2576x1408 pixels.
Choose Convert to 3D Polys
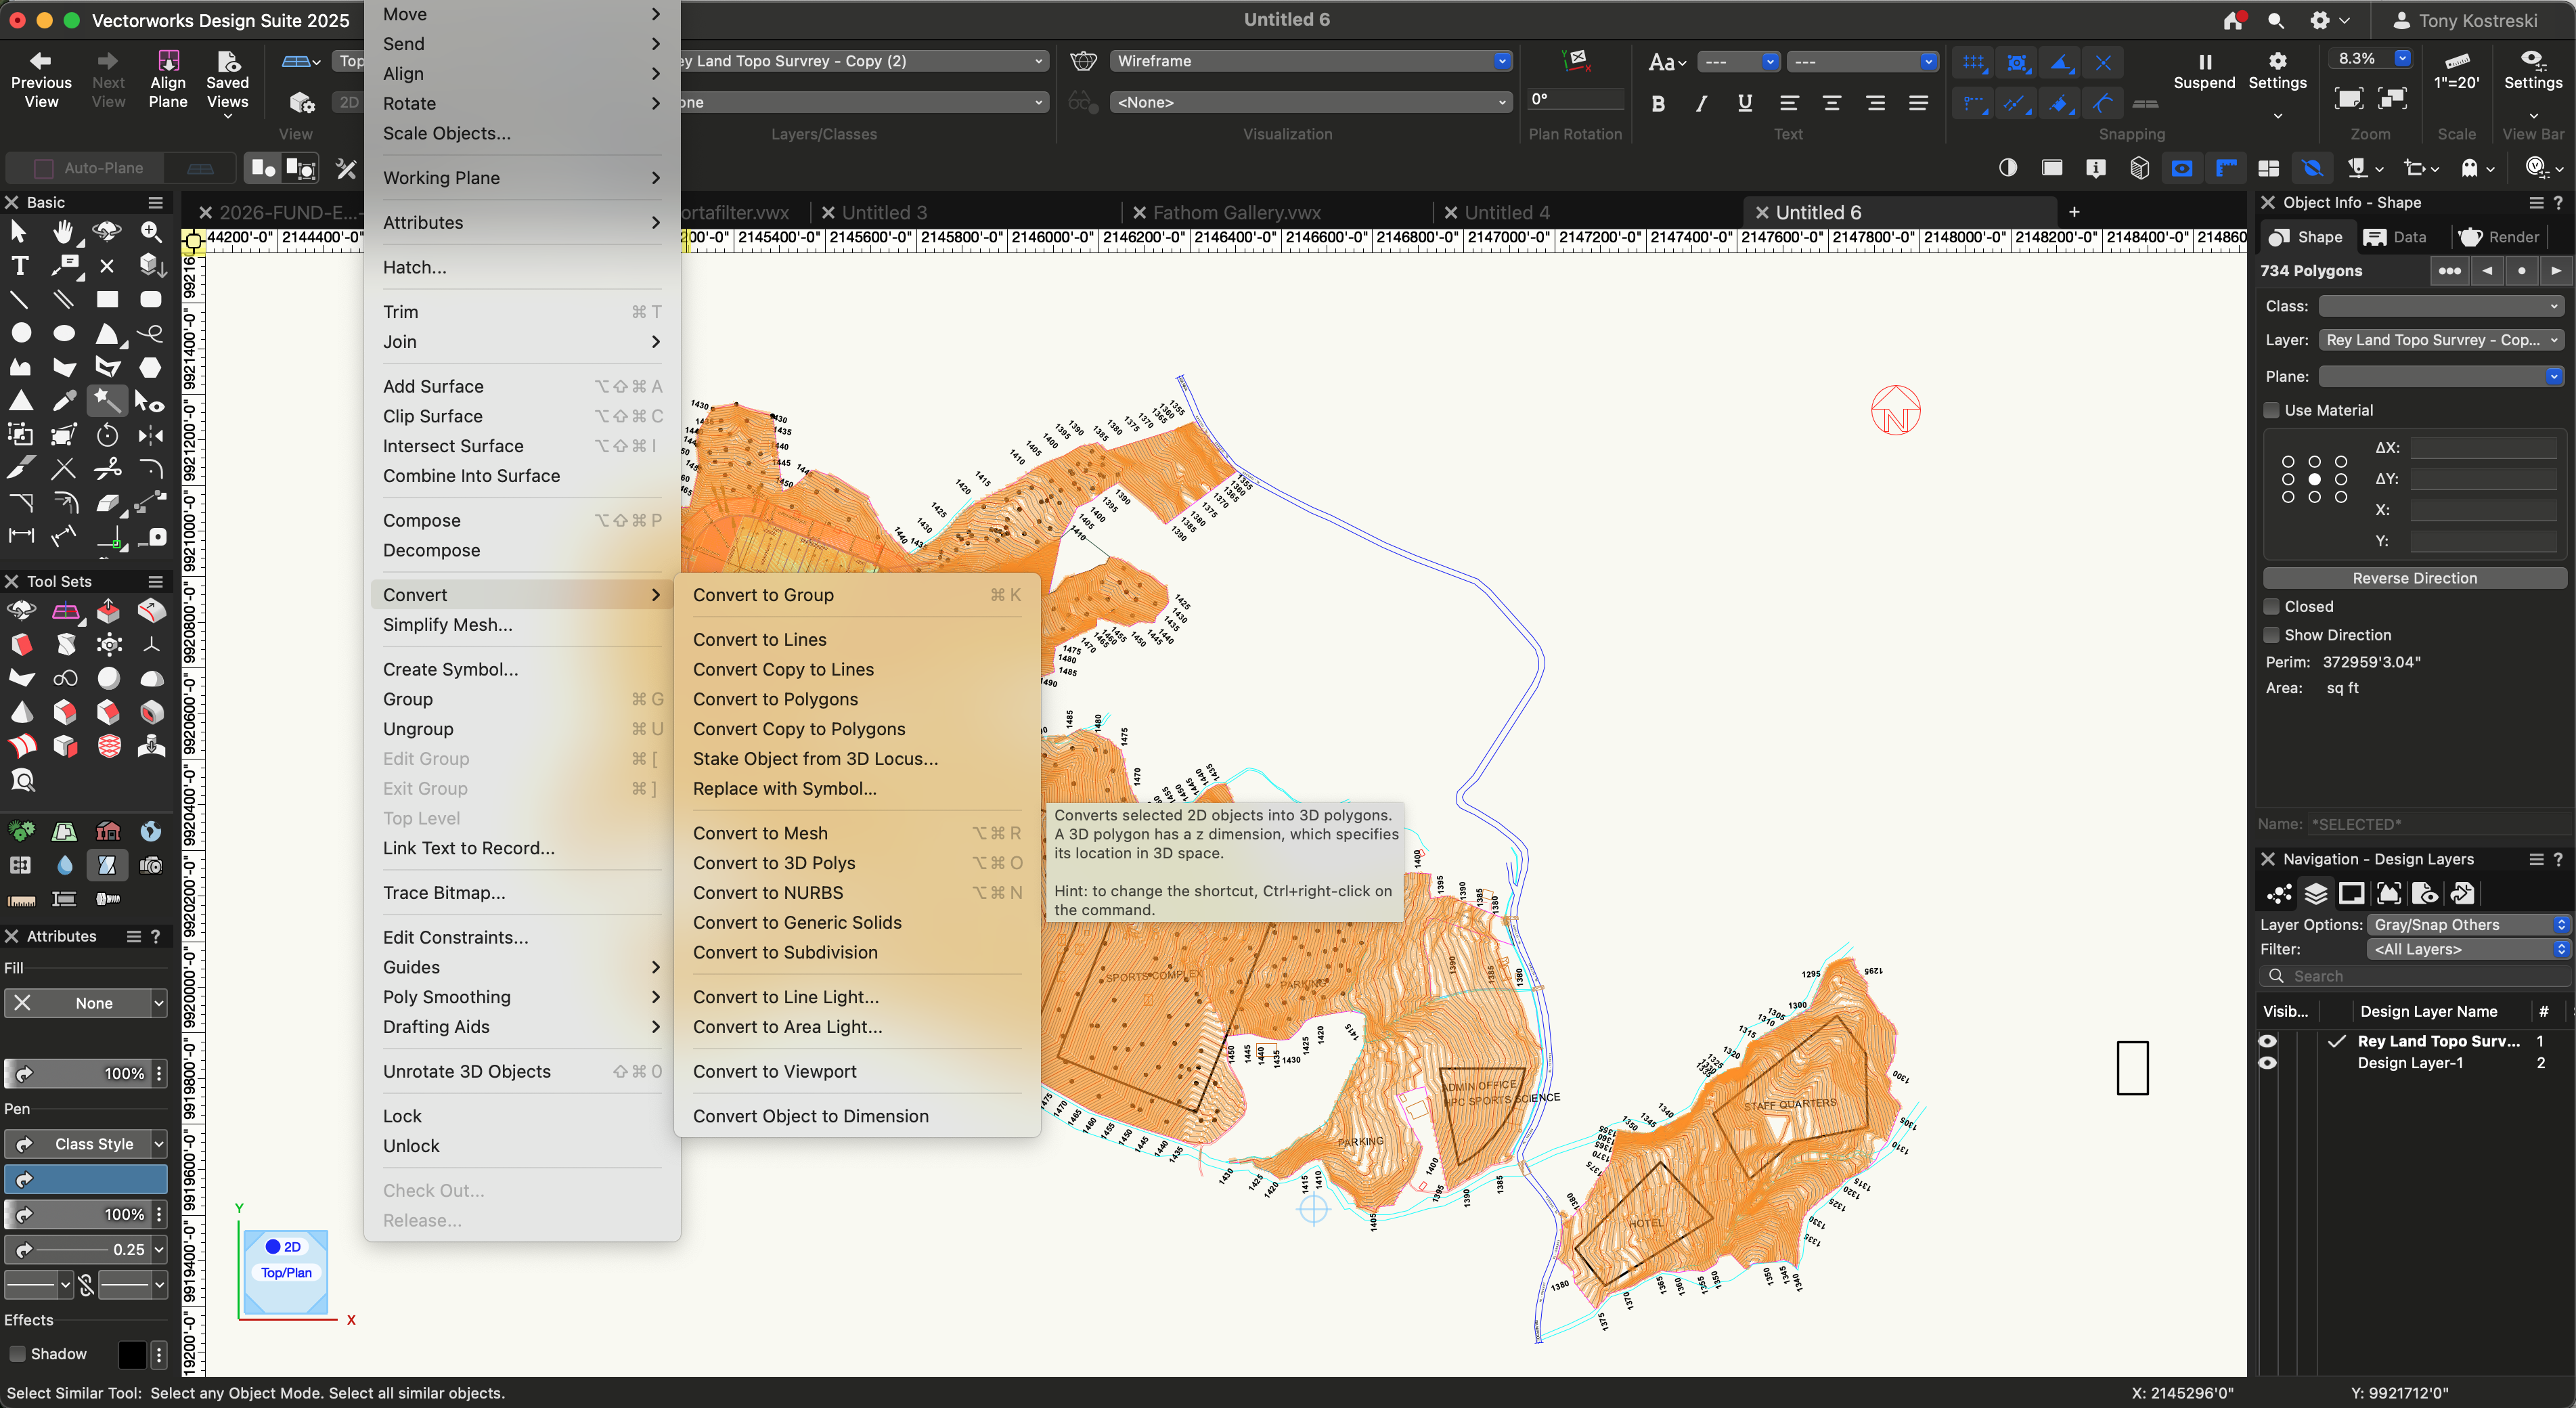point(774,863)
